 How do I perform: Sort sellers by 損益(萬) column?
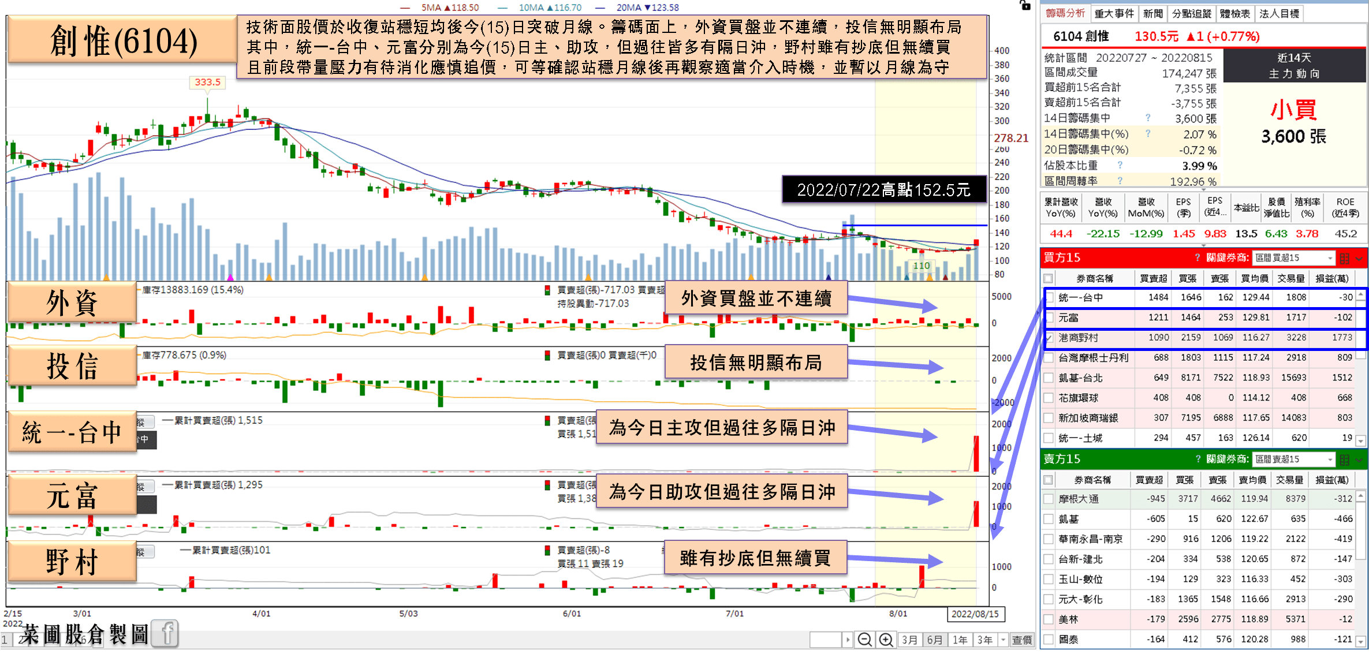coord(1331,480)
